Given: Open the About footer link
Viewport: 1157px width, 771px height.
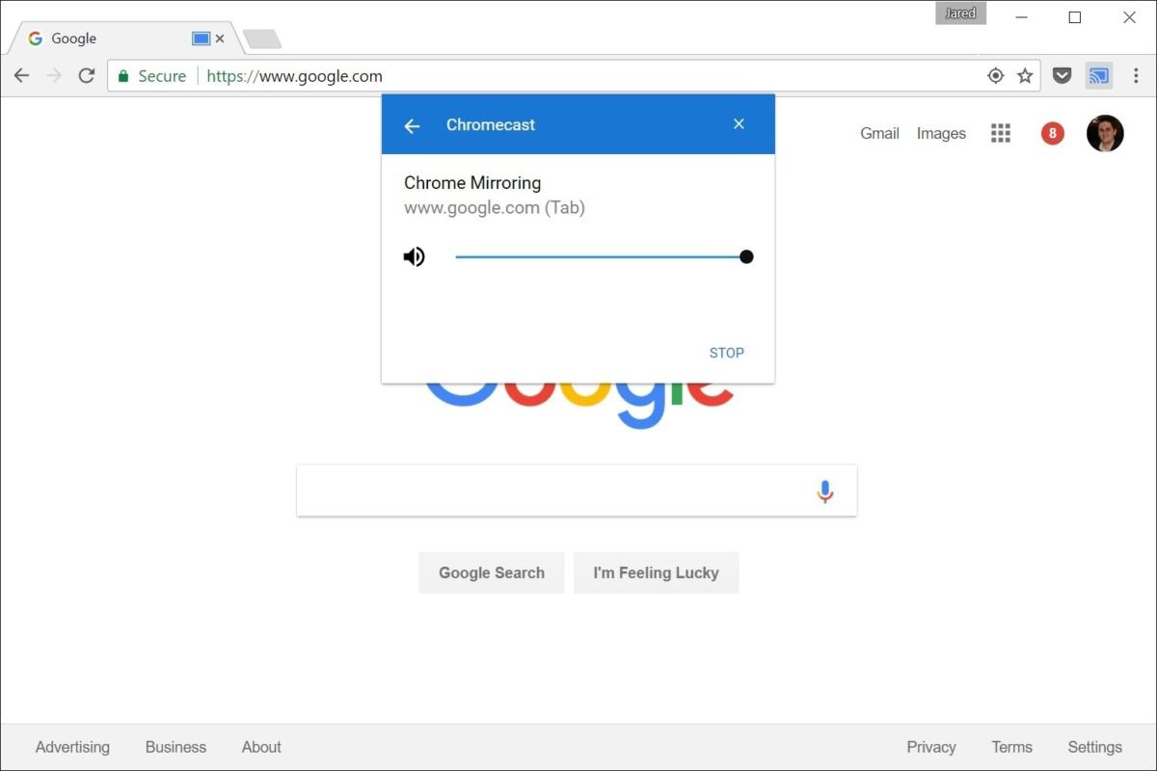Looking at the screenshot, I should 261,747.
